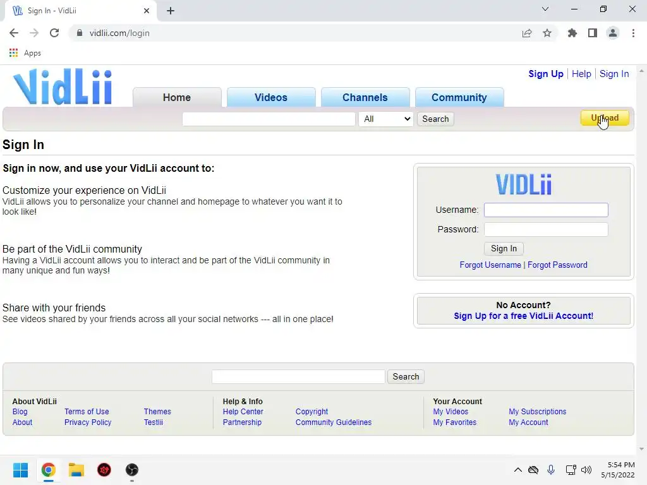Screen dimensions: 647x485
Task: Click Sign Up for a free VidLii Account
Action: [523, 316]
